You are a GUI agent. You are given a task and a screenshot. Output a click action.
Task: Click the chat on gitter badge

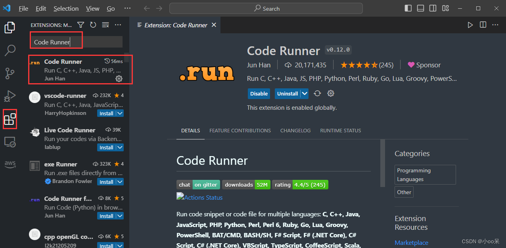[x=197, y=185]
